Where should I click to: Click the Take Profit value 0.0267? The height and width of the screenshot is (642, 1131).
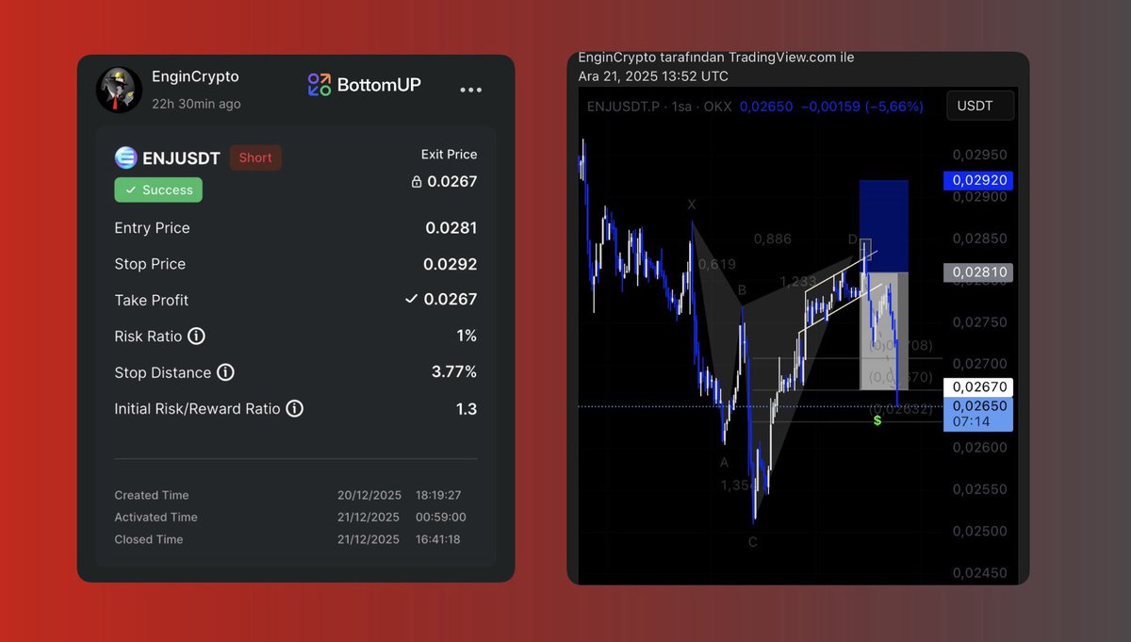(451, 299)
